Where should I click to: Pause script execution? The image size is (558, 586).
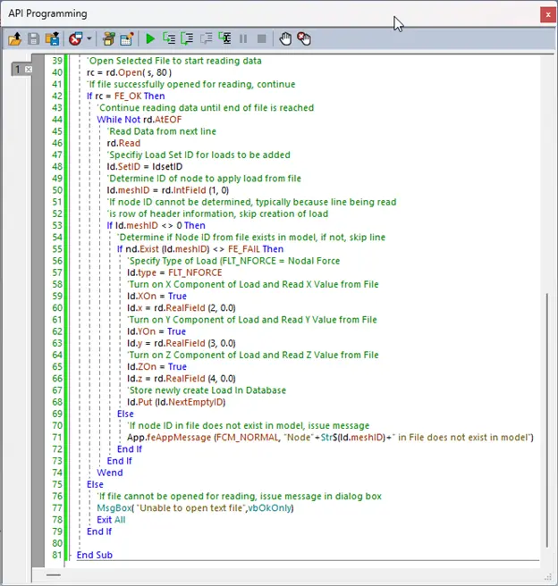tap(243, 39)
